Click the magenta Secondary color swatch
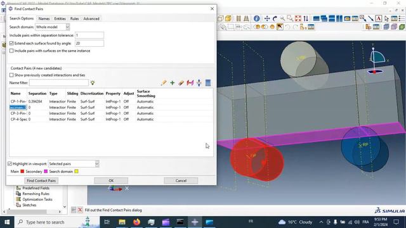Viewport: 406px width, 228px height. click(x=46, y=172)
